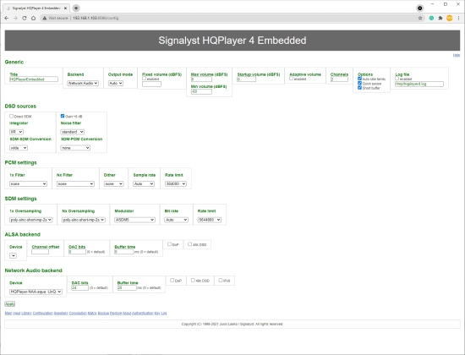Open SDM Bit rate dropdown

(x=176, y=220)
